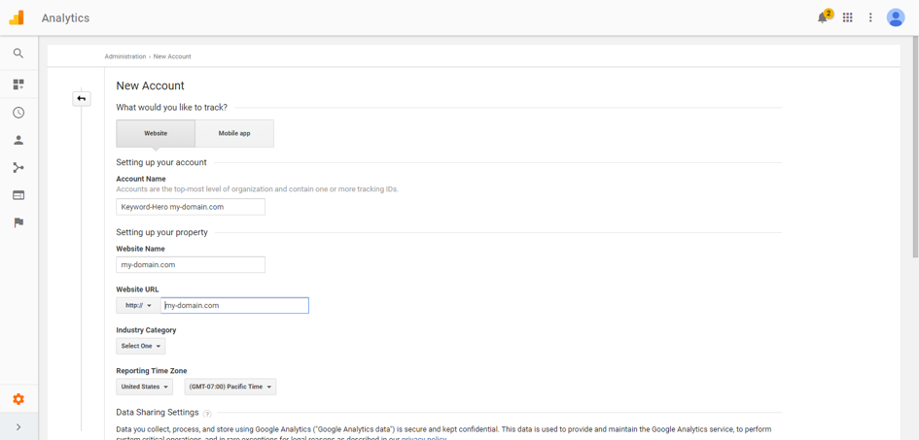This screenshot has width=919, height=440.
Task: Click the 'What would you like to track?' text
Action: point(172,108)
